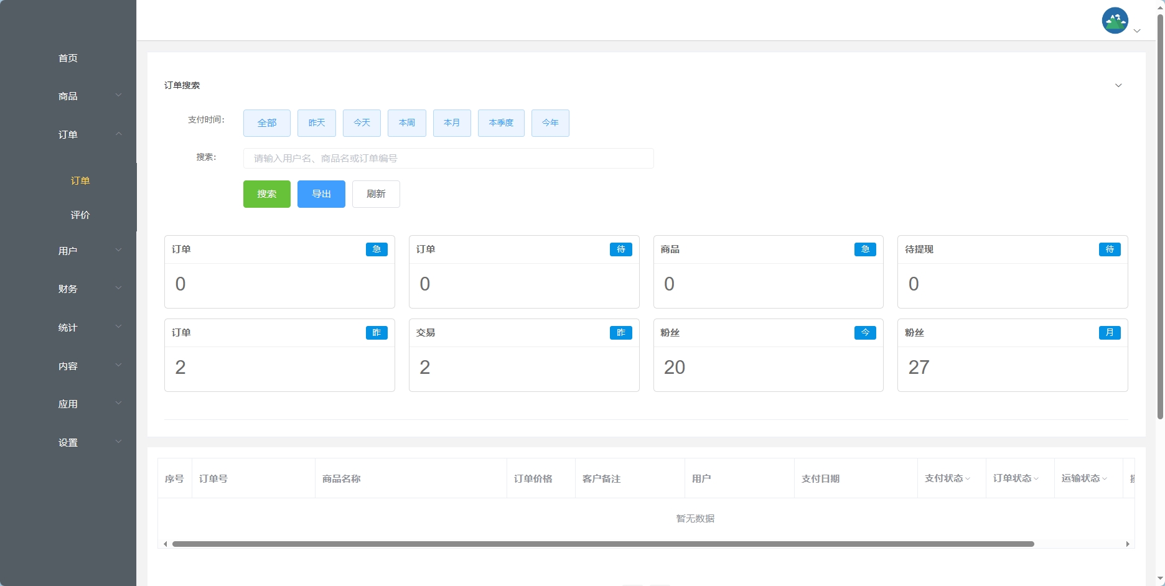
Task: Open the 支付状态 column filter dropdown
Action: point(968,478)
